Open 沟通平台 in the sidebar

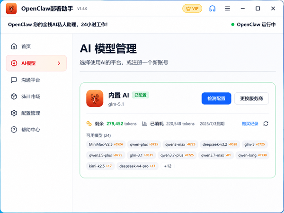pos(36,80)
